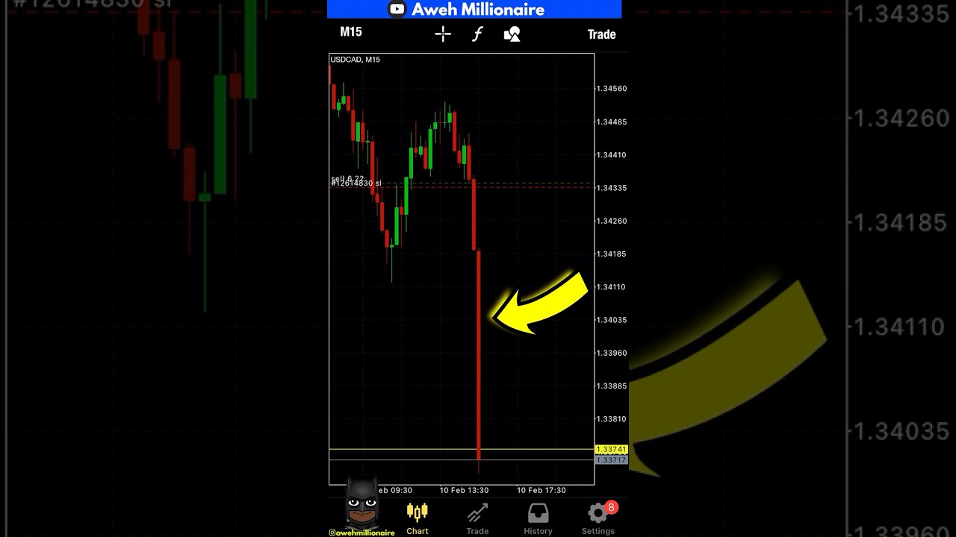
Task: Switch to the Chart tab
Action: [417, 519]
